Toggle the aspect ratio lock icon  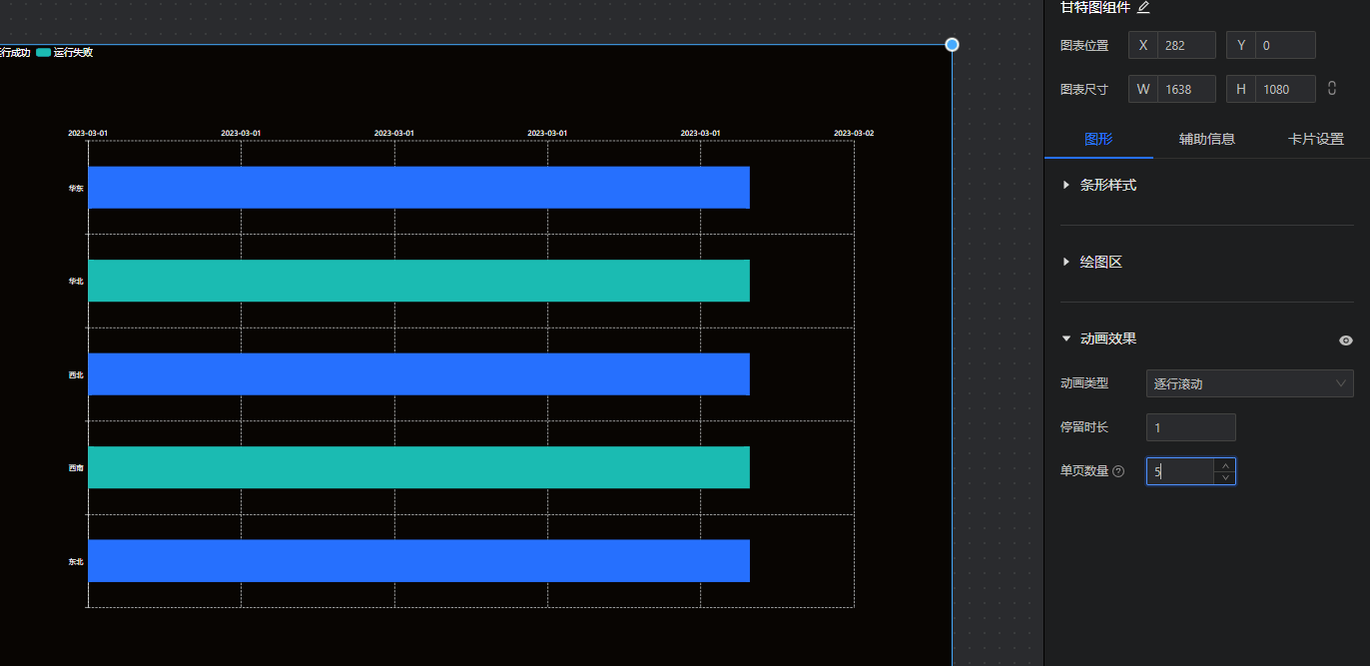coord(1331,89)
